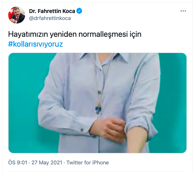
Task: Click the shirt collar in the video thumbnail
Action: tap(104, 58)
